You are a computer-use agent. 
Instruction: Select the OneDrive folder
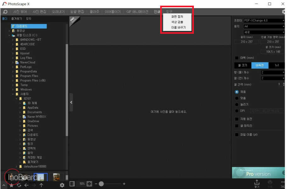coord(33,121)
